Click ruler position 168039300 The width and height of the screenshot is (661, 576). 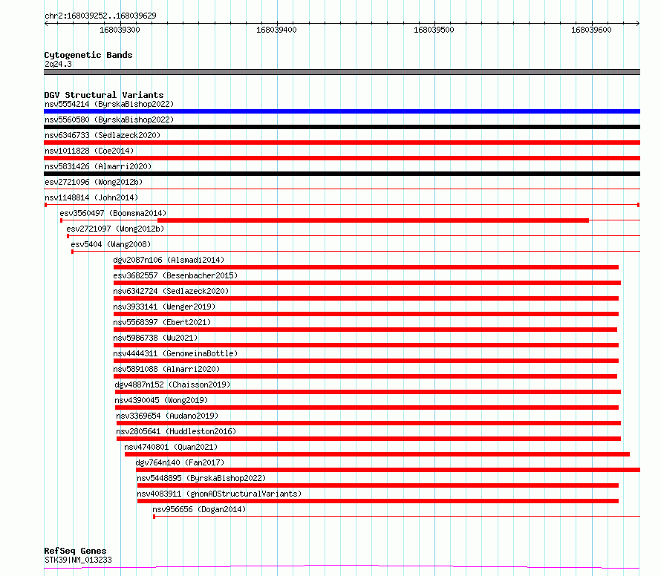click(120, 30)
